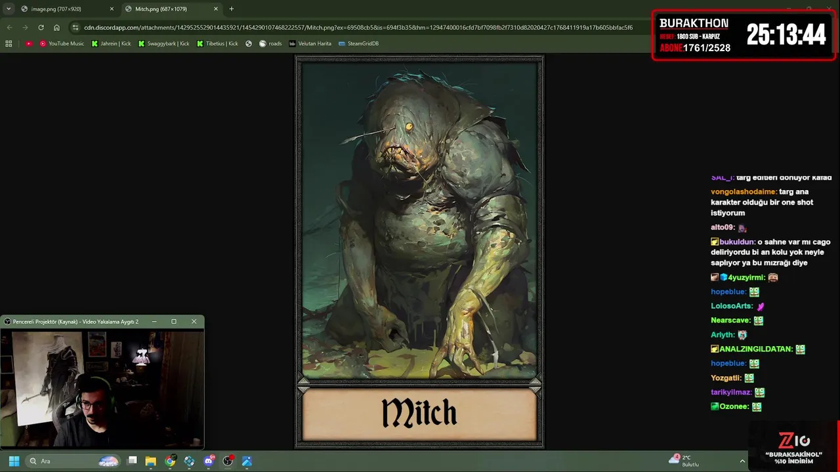The width and height of the screenshot is (840, 472).
Task: Click the Pencereli Projektör window title
Action: click(75, 321)
